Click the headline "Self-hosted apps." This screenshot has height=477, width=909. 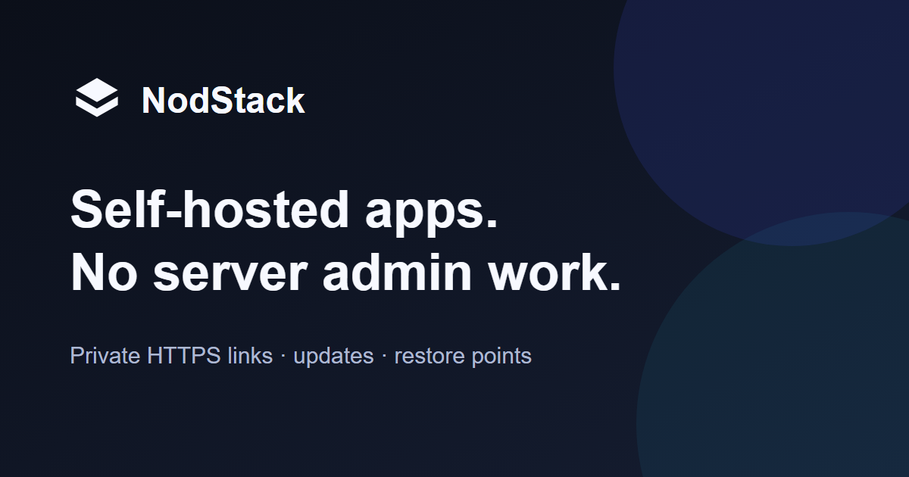(285, 209)
